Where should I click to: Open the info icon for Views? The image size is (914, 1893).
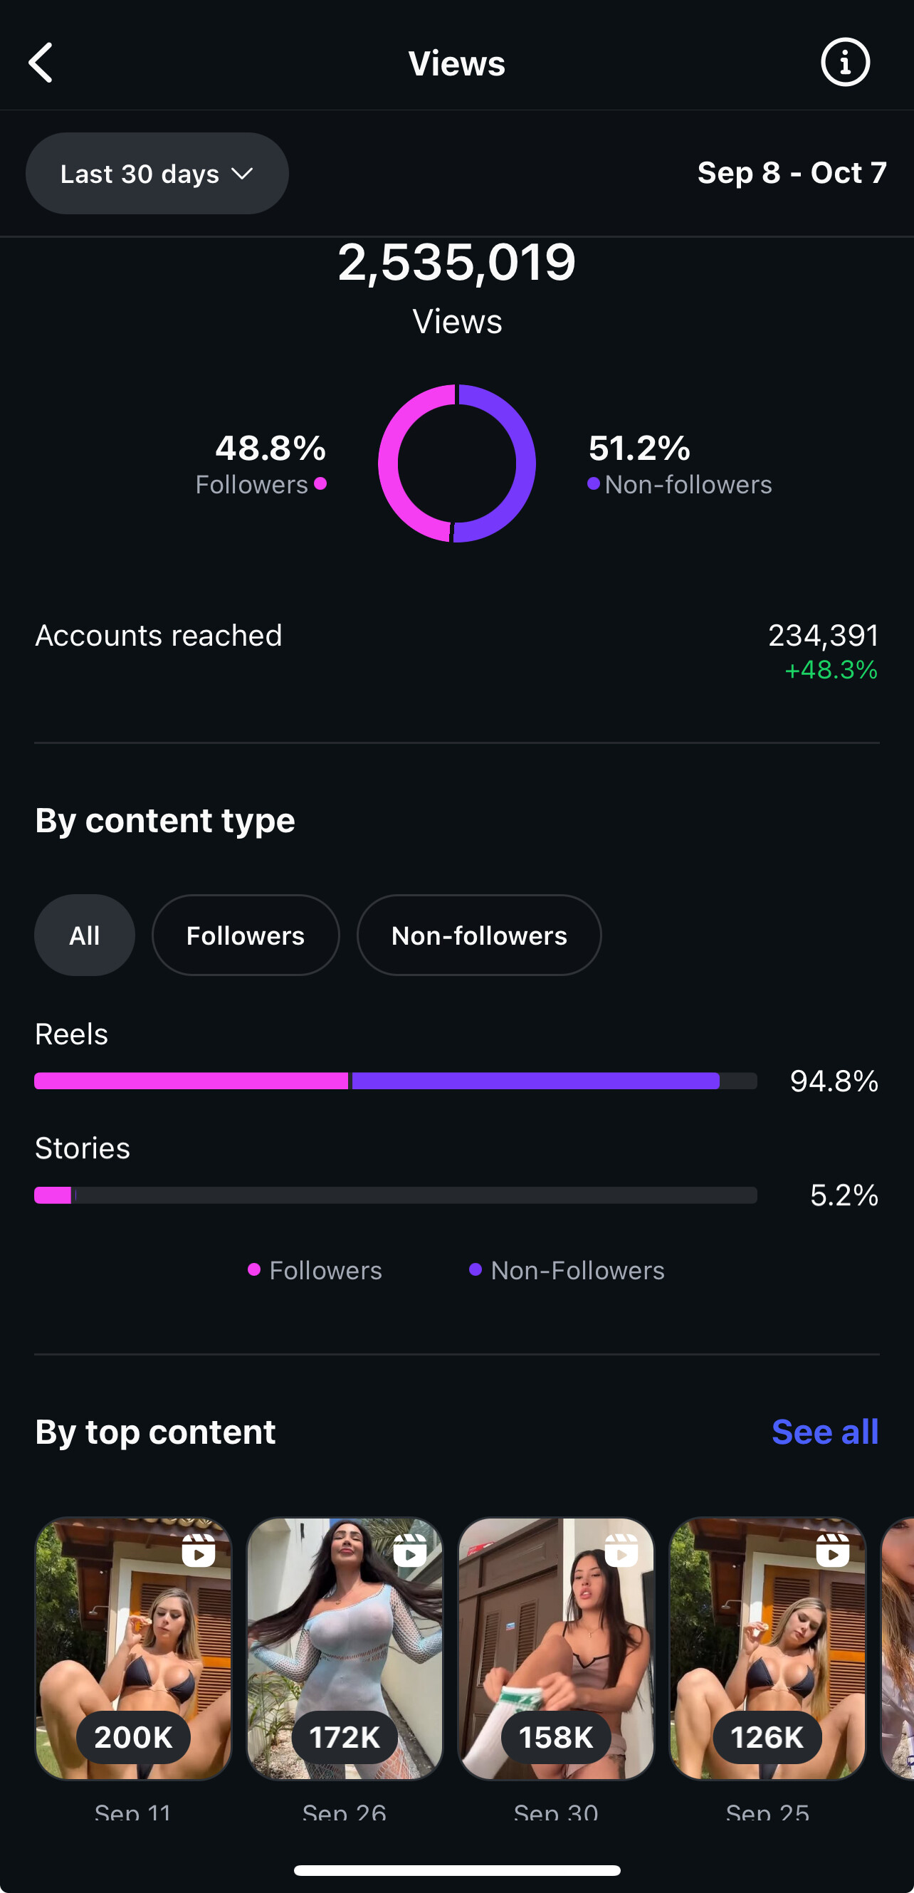click(x=845, y=63)
